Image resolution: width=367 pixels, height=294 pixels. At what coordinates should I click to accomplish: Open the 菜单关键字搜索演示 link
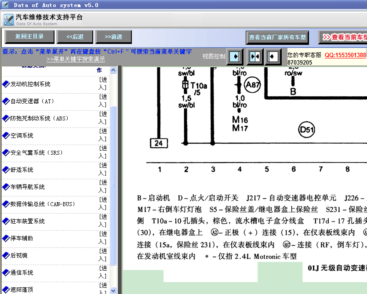(76, 59)
